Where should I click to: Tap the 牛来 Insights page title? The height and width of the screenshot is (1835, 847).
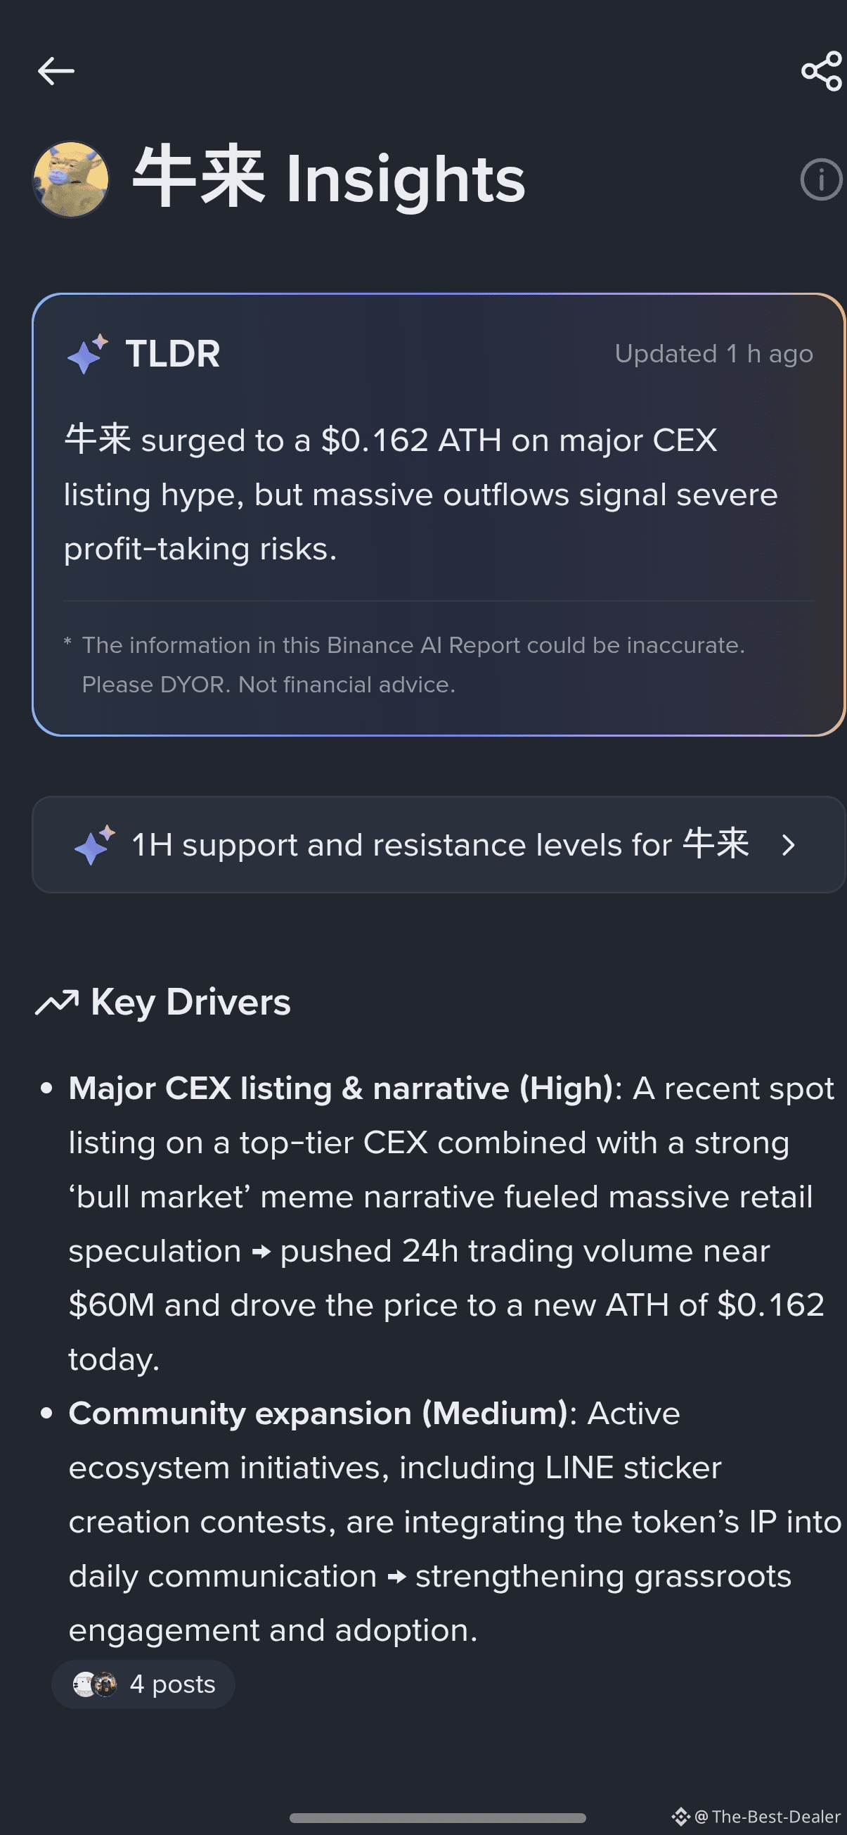point(329,179)
